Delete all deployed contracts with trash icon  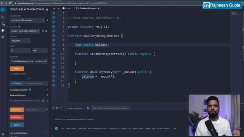coord(47,95)
